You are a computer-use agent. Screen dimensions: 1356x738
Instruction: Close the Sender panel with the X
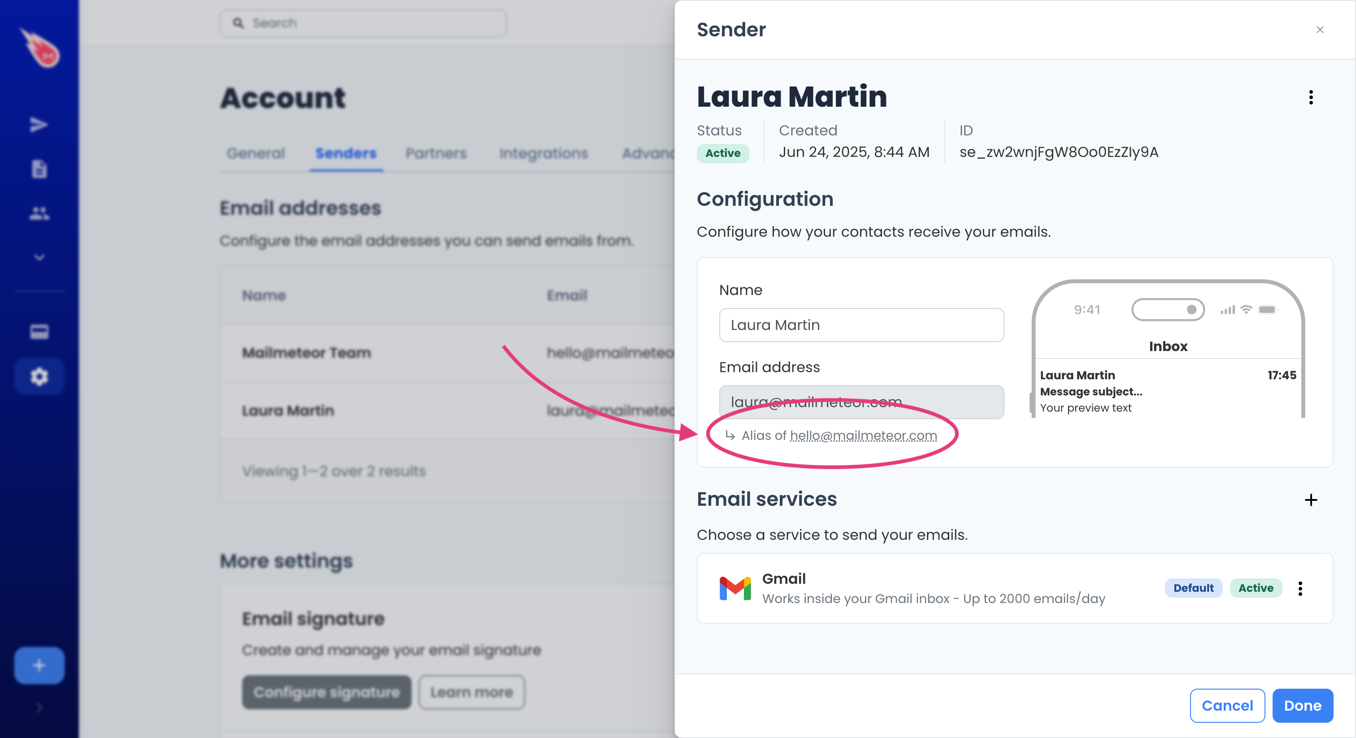coord(1320,30)
